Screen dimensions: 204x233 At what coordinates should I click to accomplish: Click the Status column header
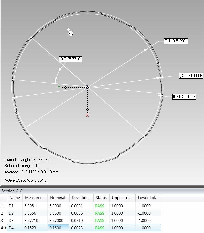point(101,198)
